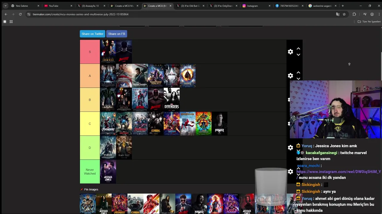The height and width of the screenshot is (214, 382).
Task: Move S tier row up with arrow
Action: [x=298, y=49]
